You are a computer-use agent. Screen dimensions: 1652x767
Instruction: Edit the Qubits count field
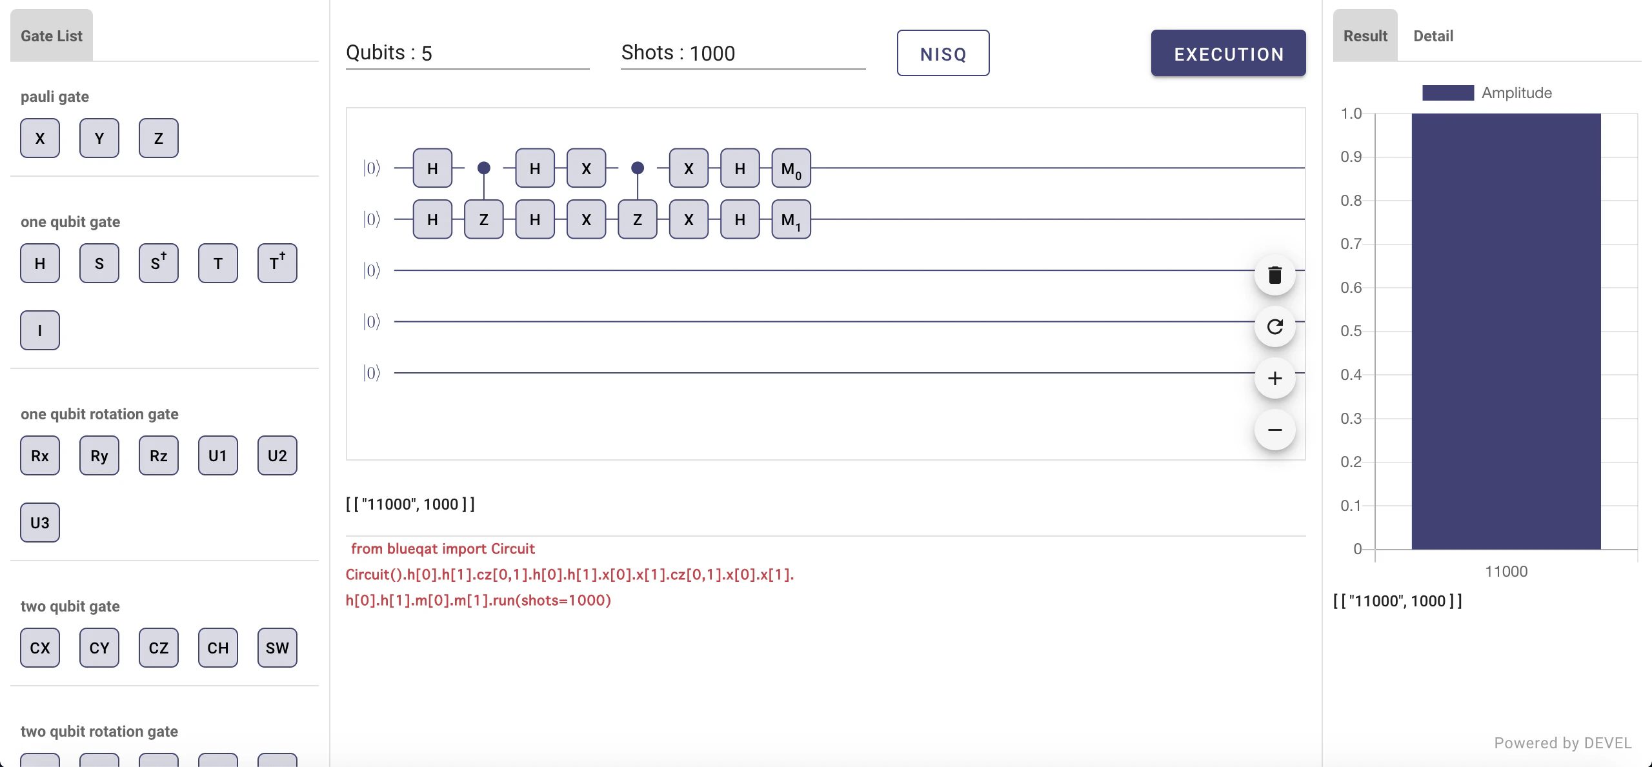click(x=468, y=53)
